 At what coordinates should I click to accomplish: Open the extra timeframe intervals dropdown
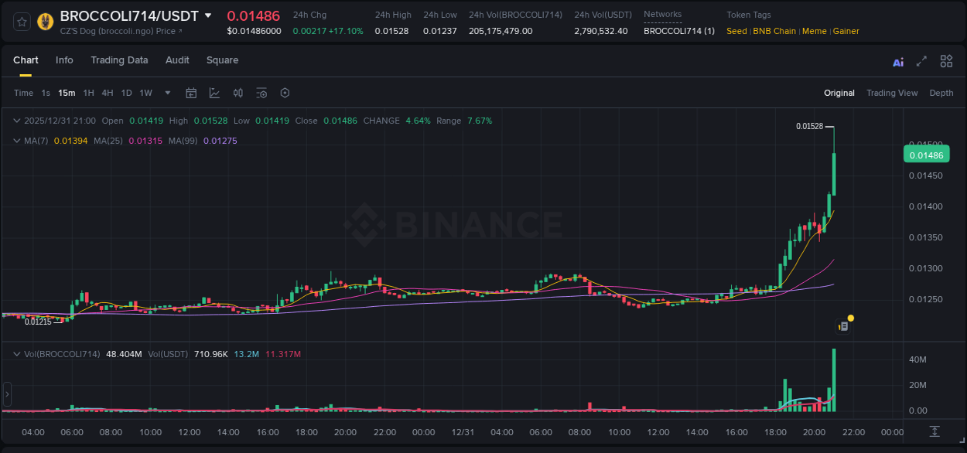click(166, 92)
